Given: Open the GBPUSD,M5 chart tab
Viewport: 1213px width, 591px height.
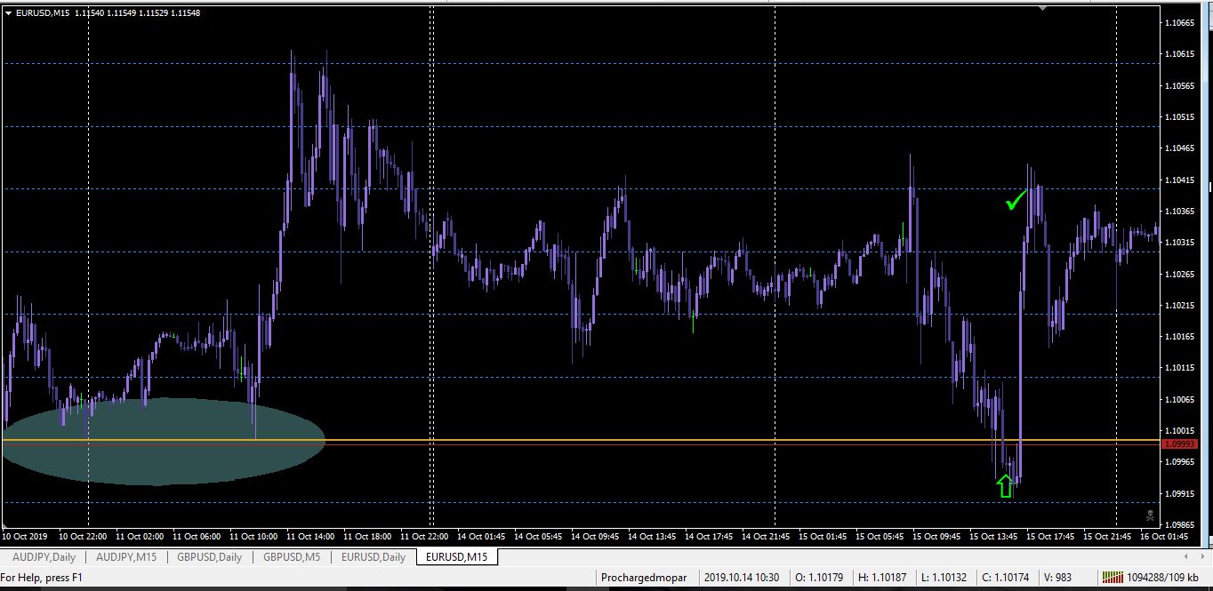Looking at the screenshot, I should pyautogui.click(x=292, y=557).
